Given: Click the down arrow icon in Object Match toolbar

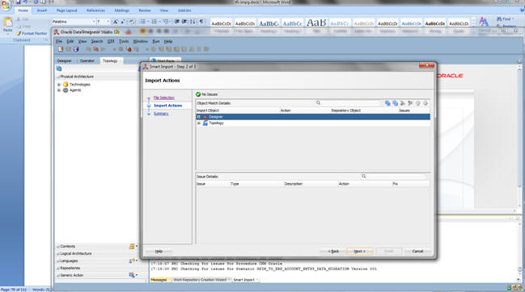Looking at the screenshot, I should 426,103.
